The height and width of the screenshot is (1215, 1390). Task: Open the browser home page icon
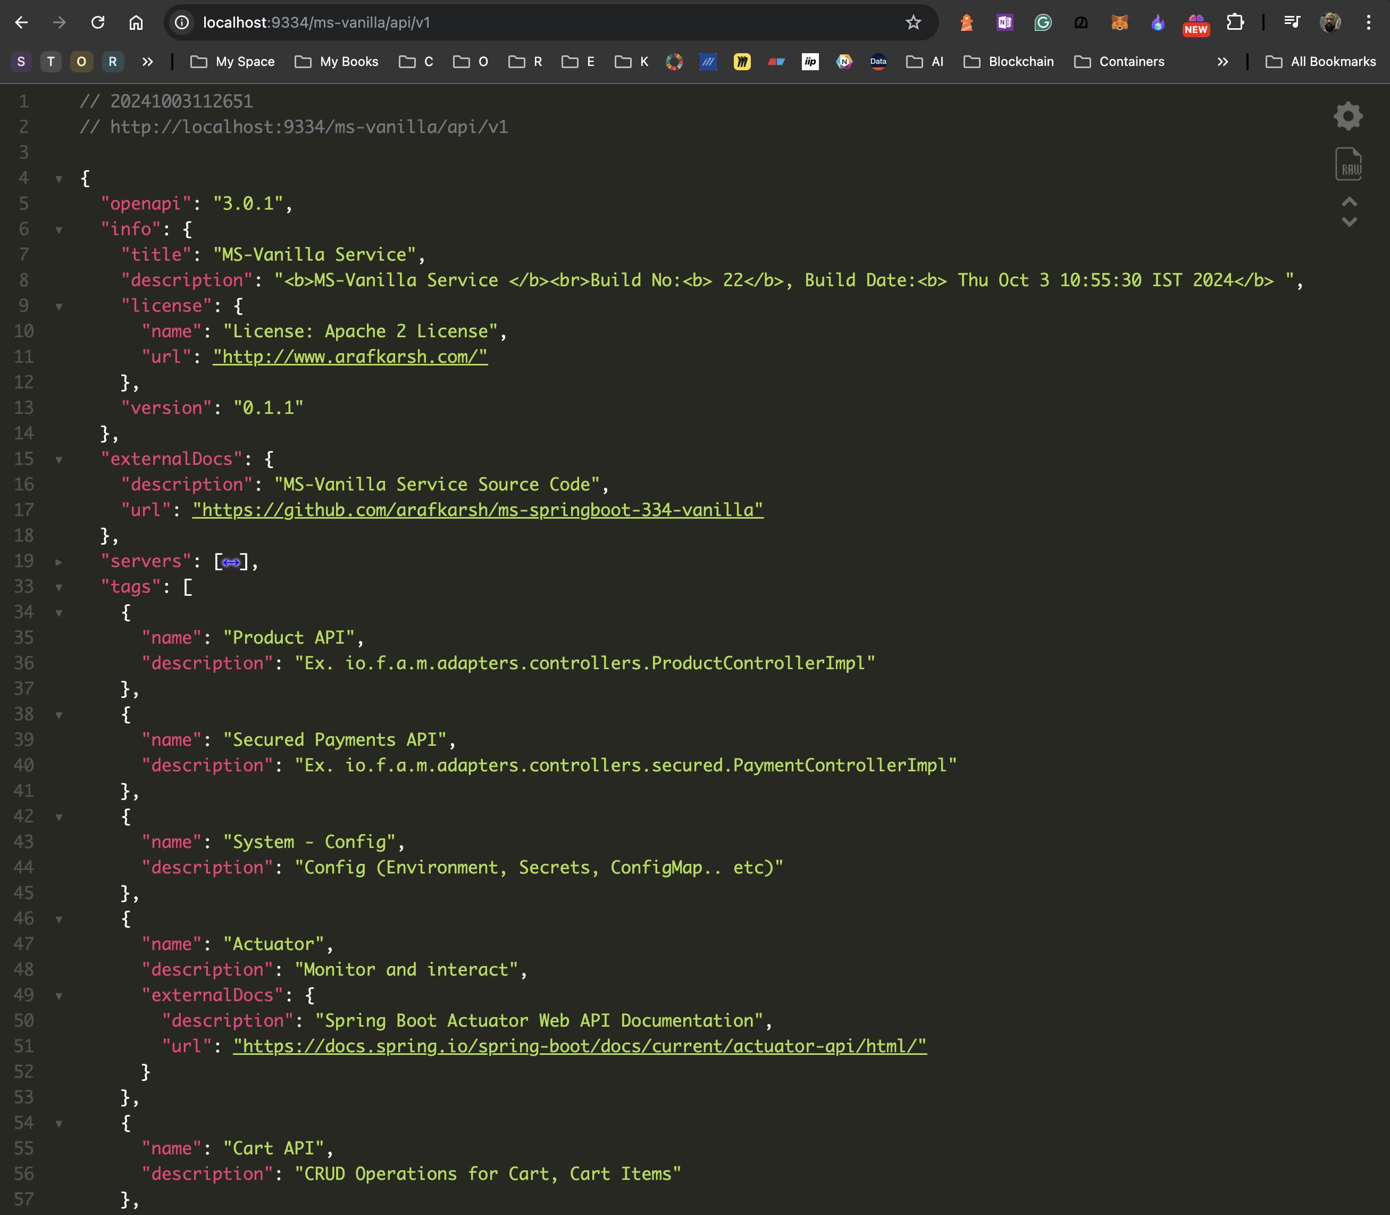coord(137,22)
